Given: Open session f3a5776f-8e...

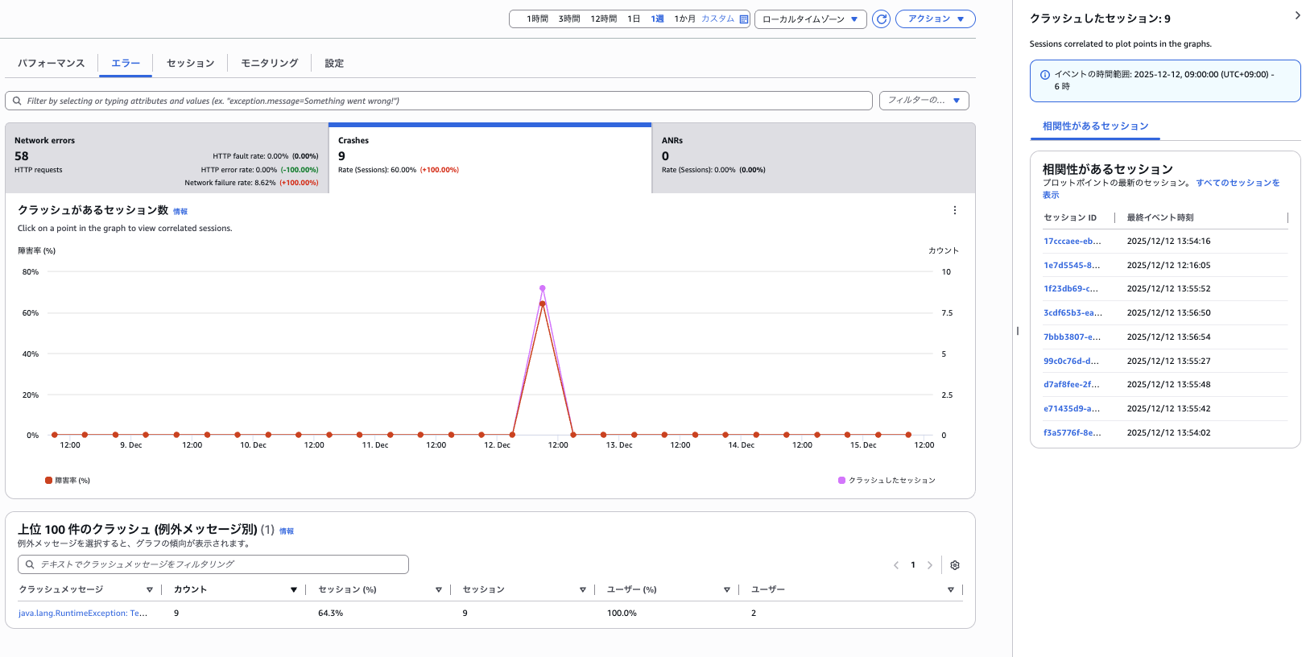Looking at the screenshot, I should pyautogui.click(x=1072, y=433).
